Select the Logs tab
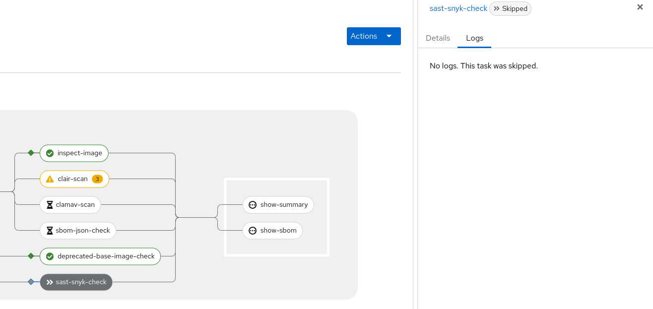 [474, 38]
